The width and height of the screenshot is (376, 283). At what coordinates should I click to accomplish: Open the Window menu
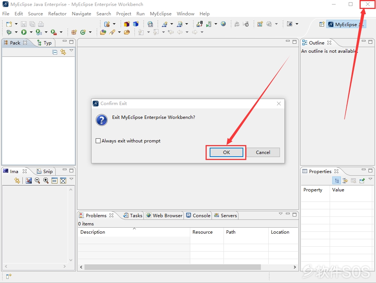pos(185,14)
